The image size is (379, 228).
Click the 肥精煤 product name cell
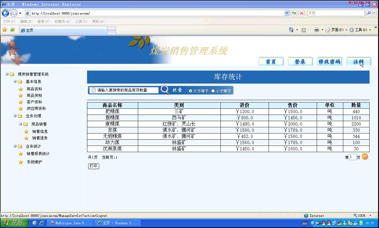(112, 111)
